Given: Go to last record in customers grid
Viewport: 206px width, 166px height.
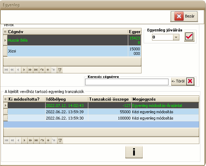Looking at the screenshot, I should [x=36, y=70].
